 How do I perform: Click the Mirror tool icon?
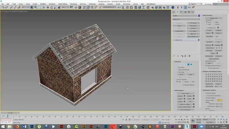119,7
